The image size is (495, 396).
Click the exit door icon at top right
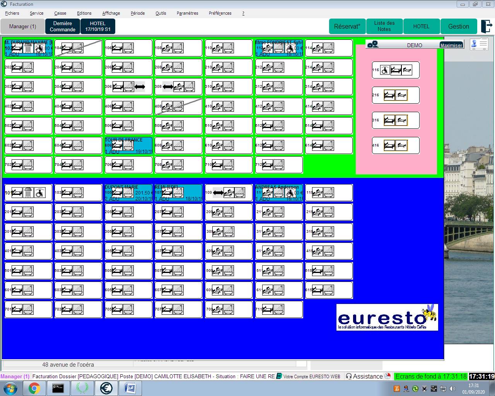pos(486,26)
